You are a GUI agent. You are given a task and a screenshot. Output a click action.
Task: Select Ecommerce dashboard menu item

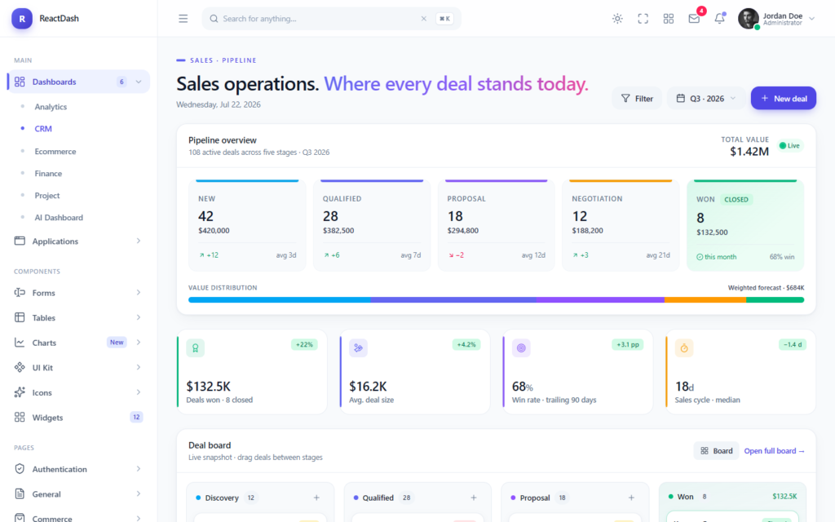coord(55,151)
